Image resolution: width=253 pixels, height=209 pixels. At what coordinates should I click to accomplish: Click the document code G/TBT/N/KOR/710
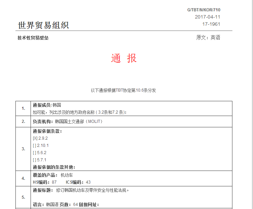pos(204,10)
